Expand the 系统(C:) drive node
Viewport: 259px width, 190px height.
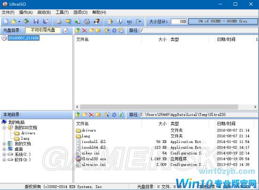(x=4, y=155)
